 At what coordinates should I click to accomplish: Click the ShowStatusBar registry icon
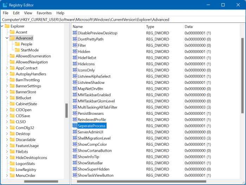75,163
